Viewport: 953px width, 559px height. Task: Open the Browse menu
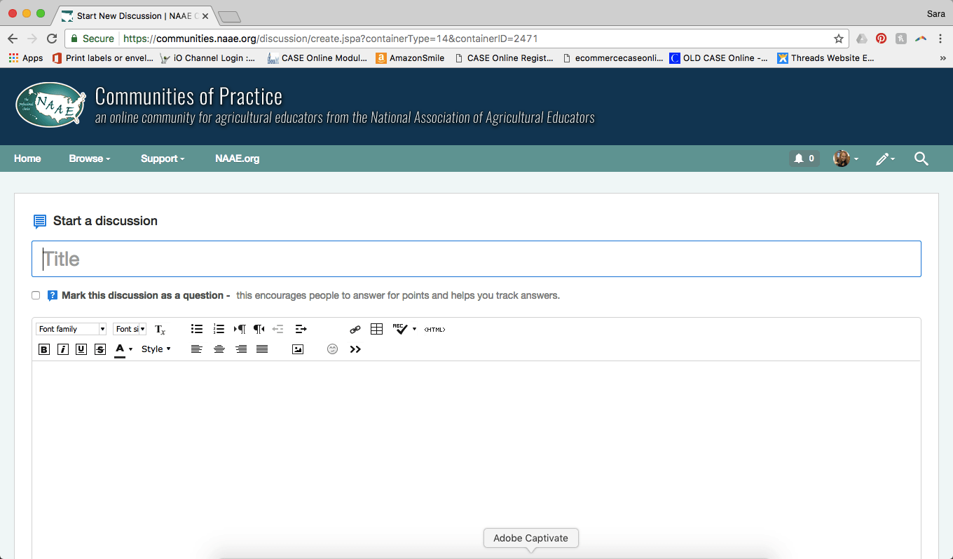pyautogui.click(x=90, y=159)
